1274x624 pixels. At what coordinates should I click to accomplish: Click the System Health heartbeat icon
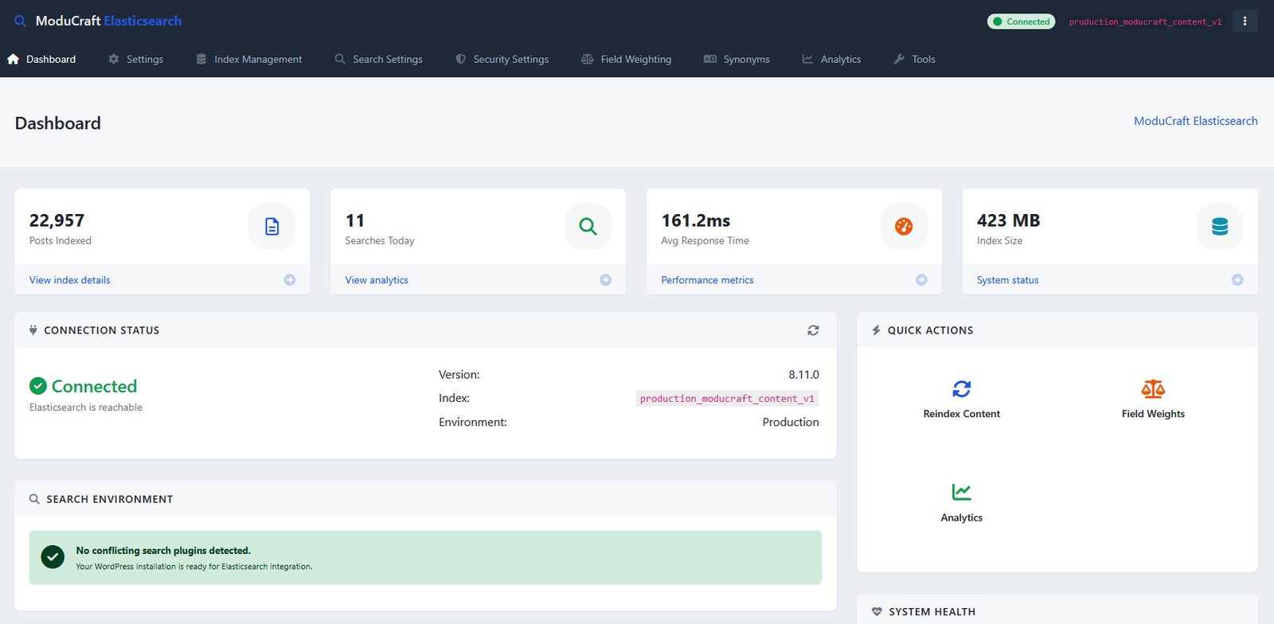877,612
